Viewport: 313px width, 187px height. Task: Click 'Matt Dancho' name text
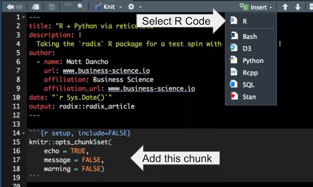87,62
